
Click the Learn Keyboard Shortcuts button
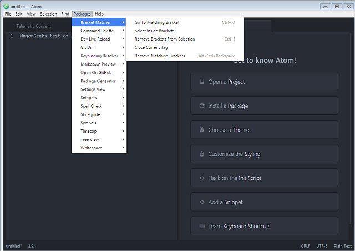pyautogui.click(x=264, y=226)
